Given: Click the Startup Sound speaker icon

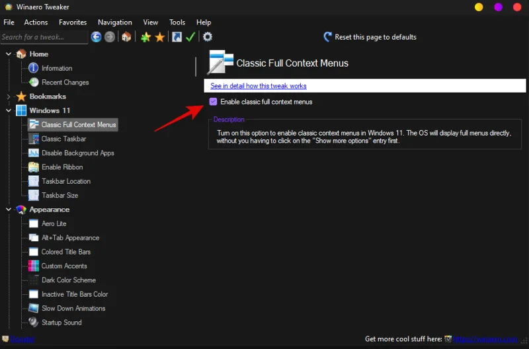Looking at the screenshot, I should coord(34,323).
